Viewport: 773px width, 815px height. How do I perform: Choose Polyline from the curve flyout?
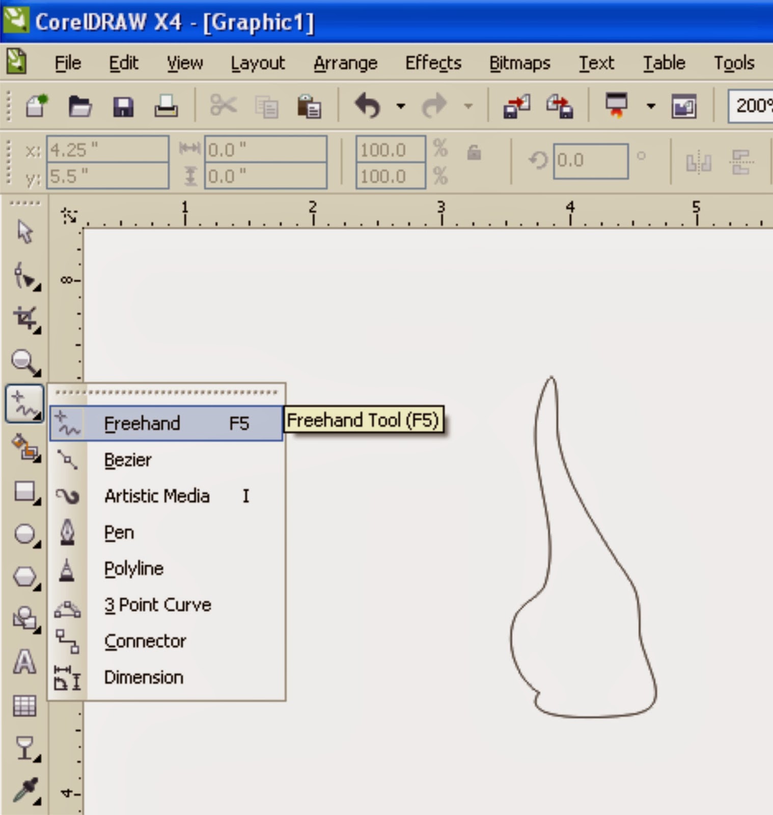coord(166,568)
